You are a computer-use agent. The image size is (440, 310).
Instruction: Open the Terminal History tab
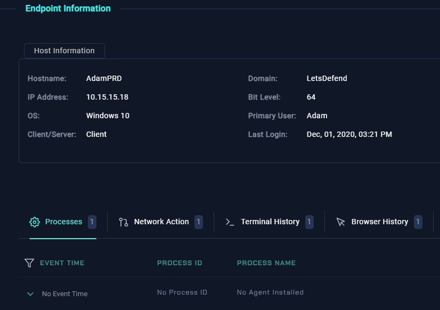click(x=270, y=222)
